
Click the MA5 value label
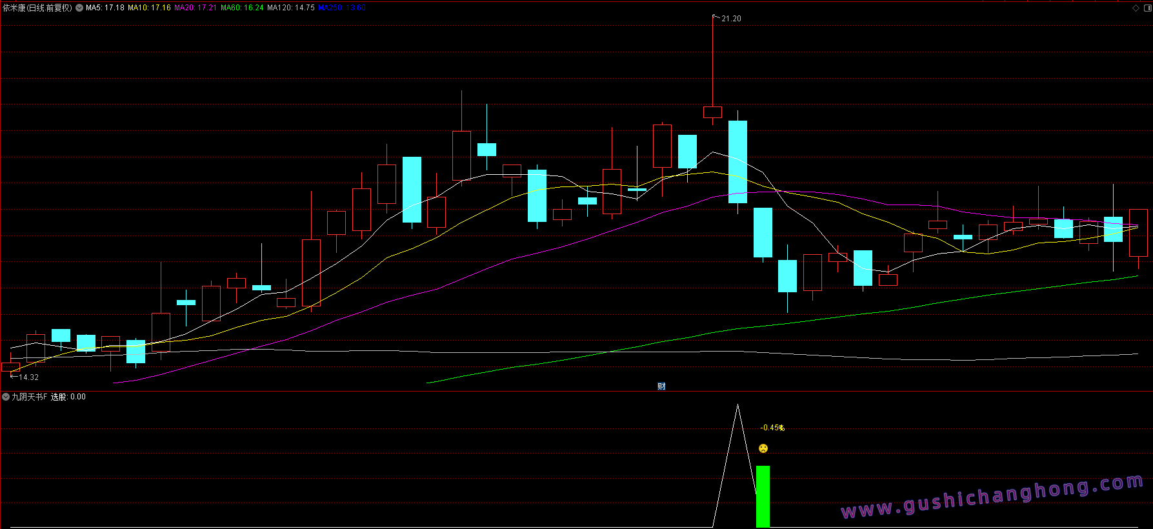coord(105,8)
